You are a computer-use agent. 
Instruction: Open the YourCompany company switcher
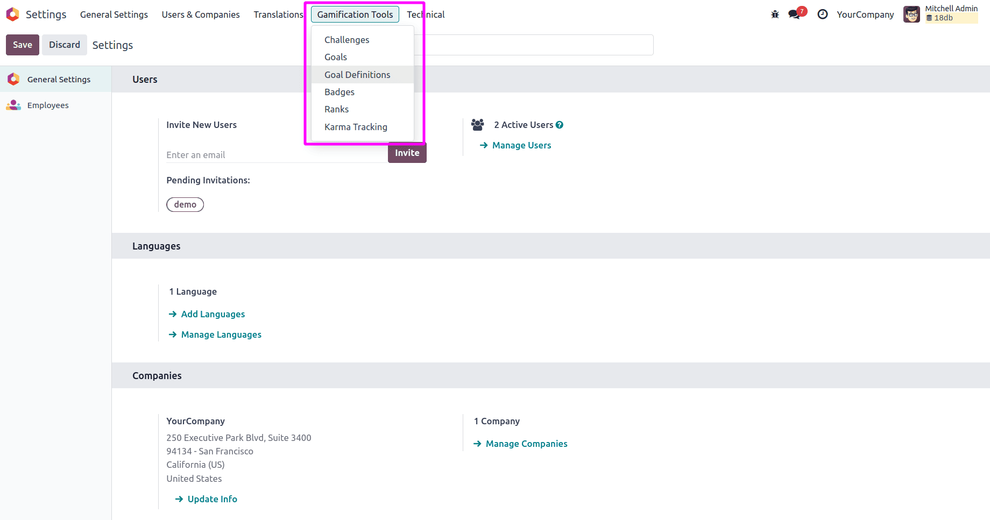(865, 15)
